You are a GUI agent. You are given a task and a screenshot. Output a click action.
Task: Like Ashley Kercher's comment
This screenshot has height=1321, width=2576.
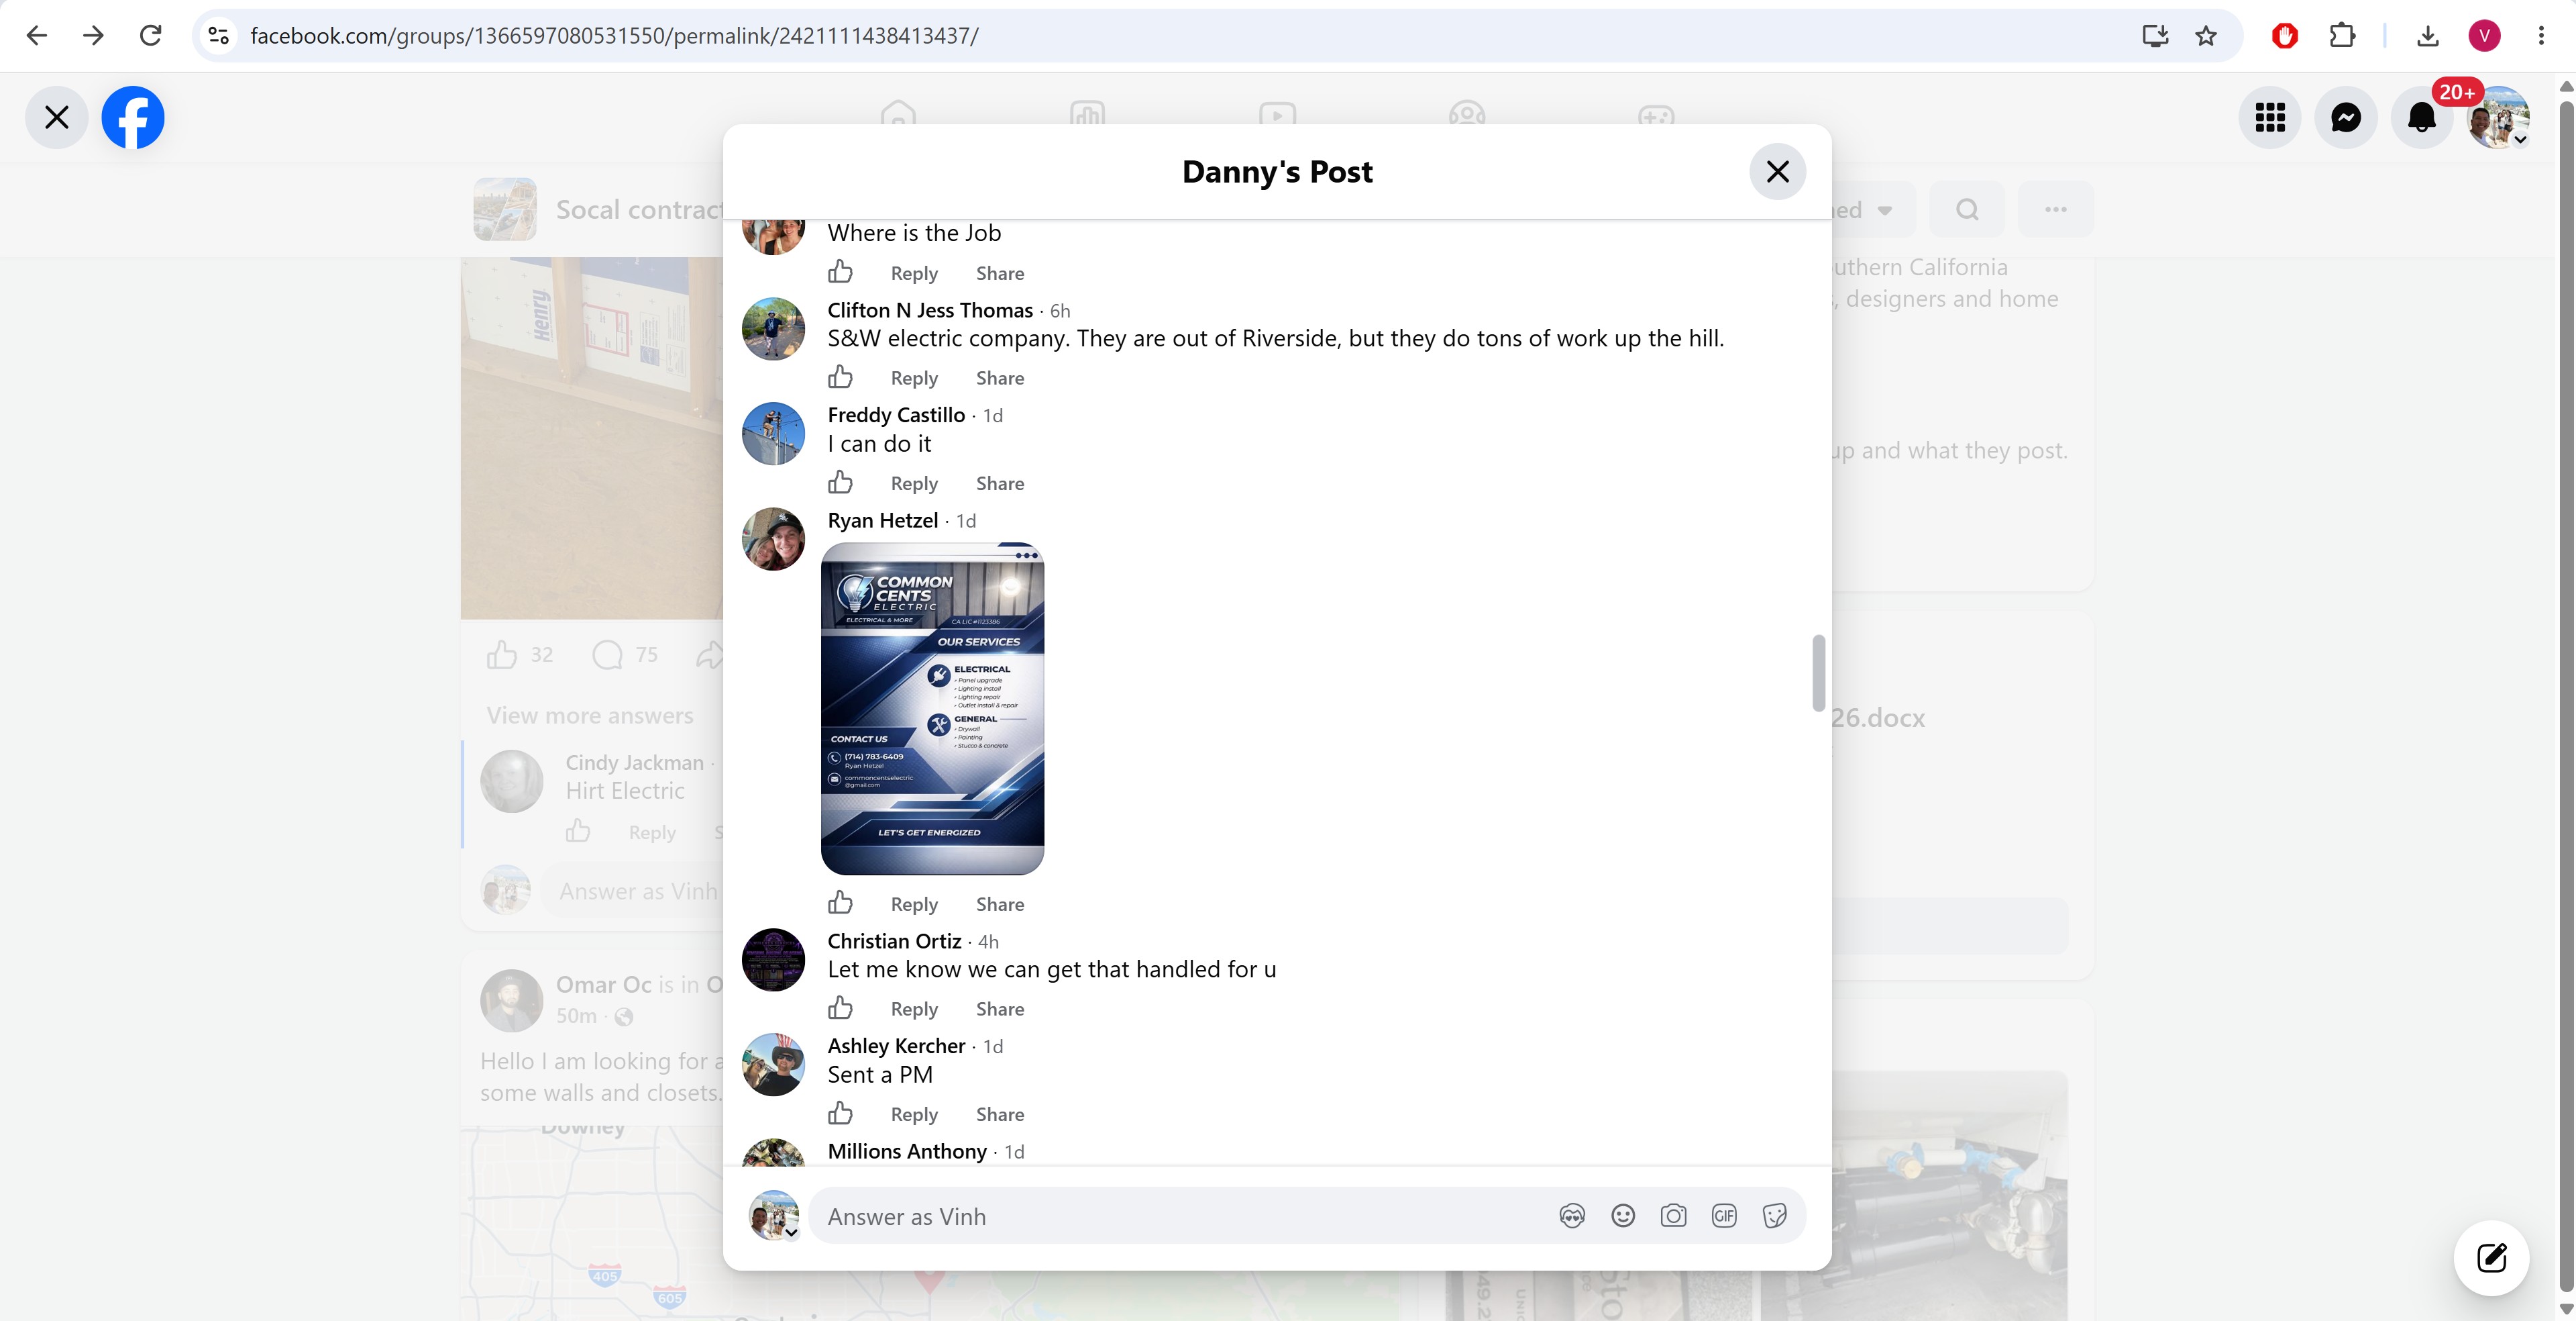840,1114
